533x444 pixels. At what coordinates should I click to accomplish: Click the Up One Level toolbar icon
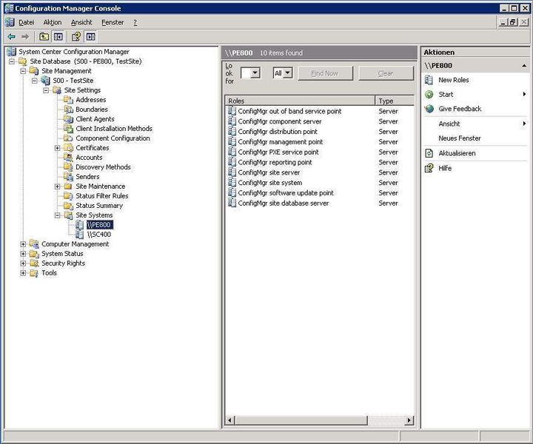point(44,36)
